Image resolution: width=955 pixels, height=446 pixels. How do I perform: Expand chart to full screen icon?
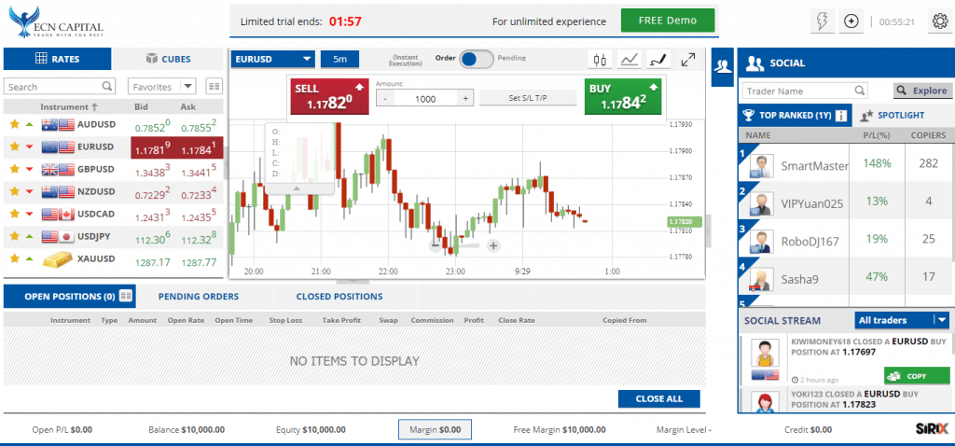[x=688, y=59]
